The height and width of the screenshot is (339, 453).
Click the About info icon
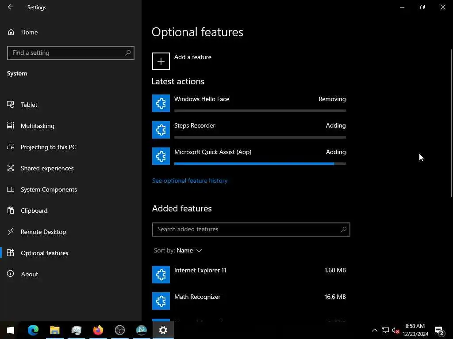(x=11, y=274)
